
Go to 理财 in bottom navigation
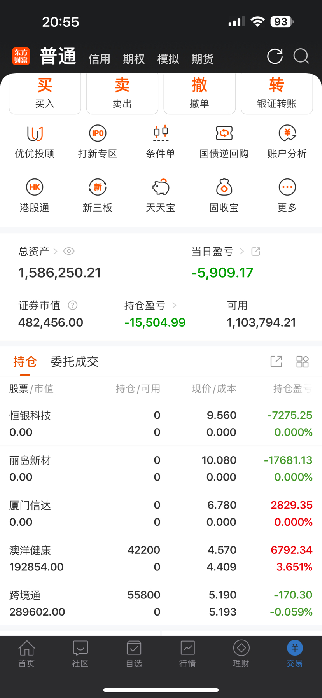click(x=241, y=654)
